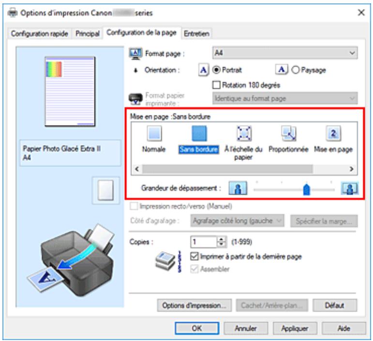Click the Options d'impression button
Viewport: 373px width, 341px height.
194,305
